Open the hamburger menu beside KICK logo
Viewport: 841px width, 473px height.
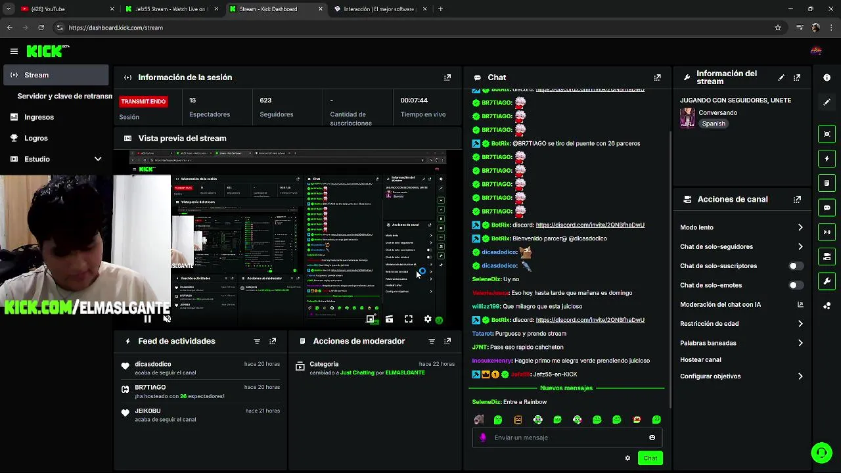14,51
